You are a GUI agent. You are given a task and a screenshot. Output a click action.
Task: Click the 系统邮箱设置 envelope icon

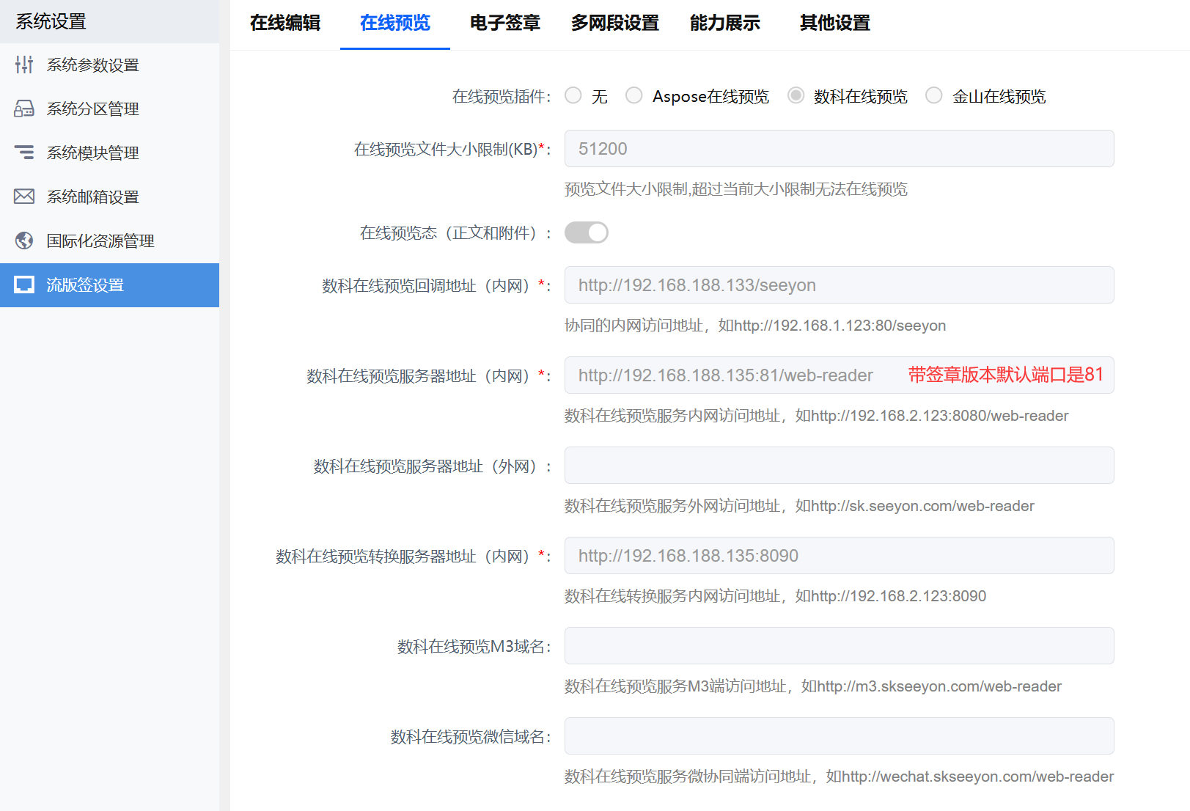[x=24, y=197]
